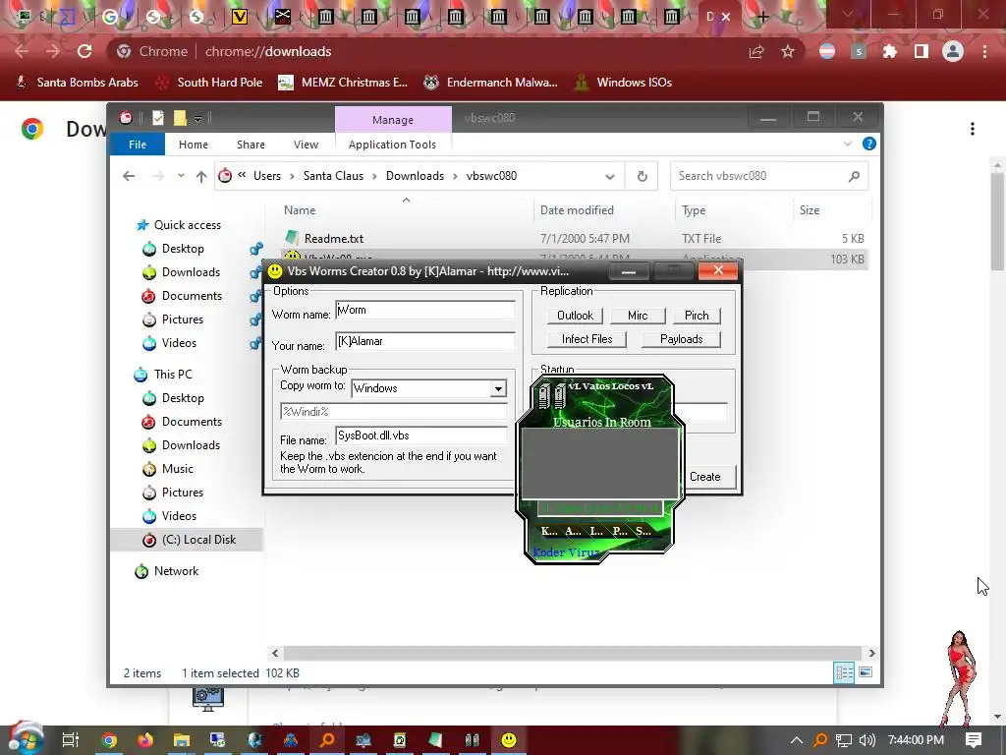This screenshot has height=755, width=1006.
Task: Click the Mirc replication button
Action: pyautogui.click(x=637, y=316)
